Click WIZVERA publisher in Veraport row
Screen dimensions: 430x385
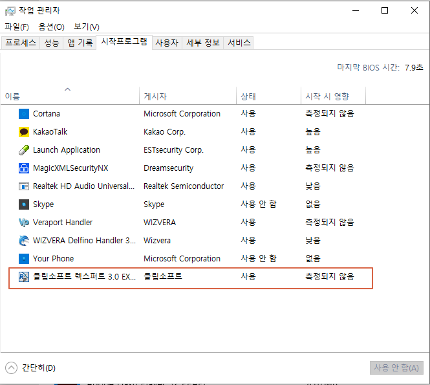(x=160, y=223)
